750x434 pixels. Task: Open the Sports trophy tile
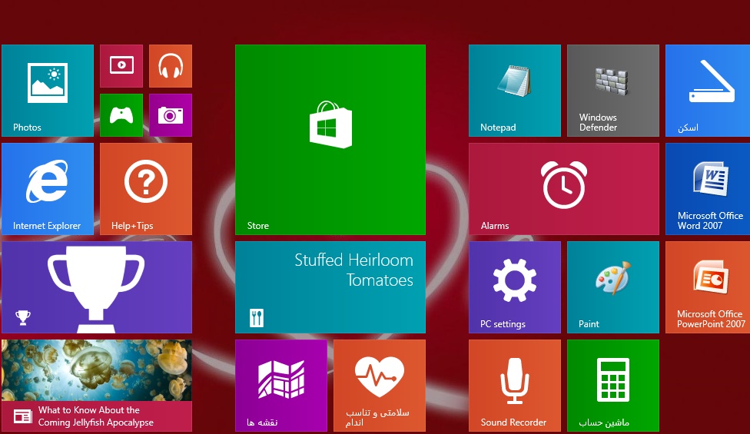(x=97, y=287)
